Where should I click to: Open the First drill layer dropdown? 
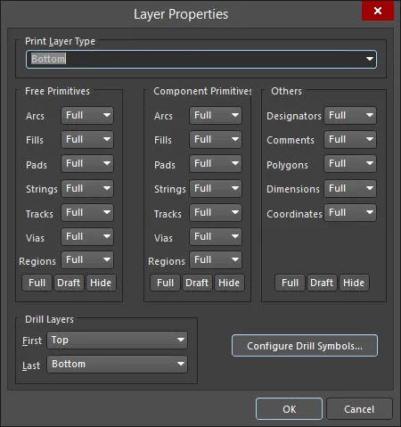click(117, 340)
